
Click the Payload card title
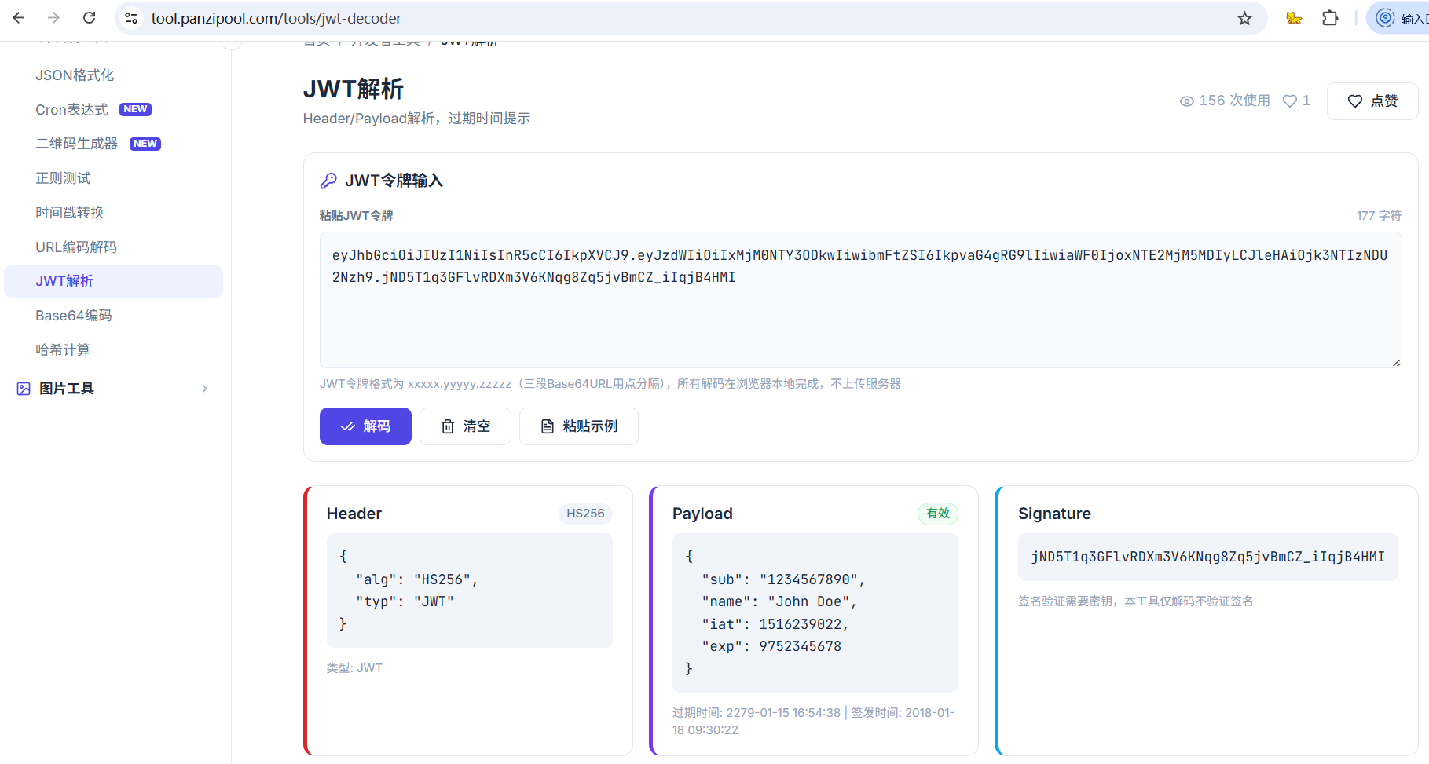[x=702, y=514]
